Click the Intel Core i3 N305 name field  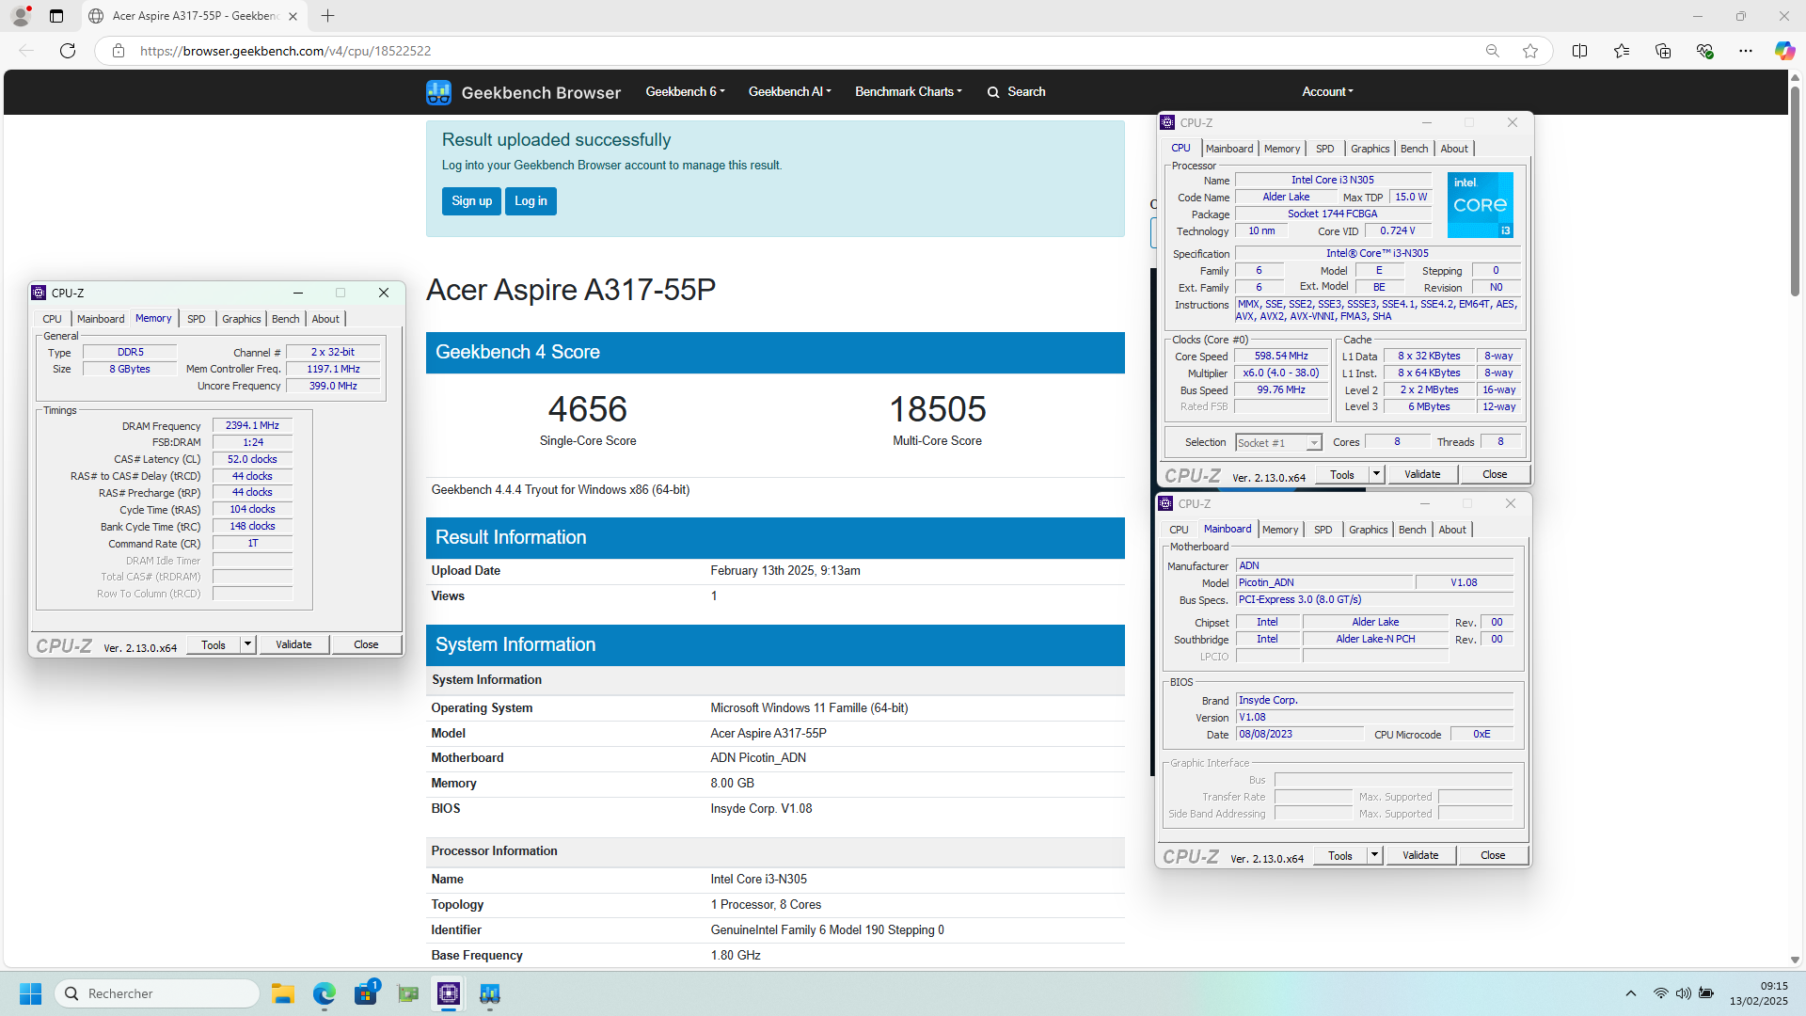coord(1332,180)
